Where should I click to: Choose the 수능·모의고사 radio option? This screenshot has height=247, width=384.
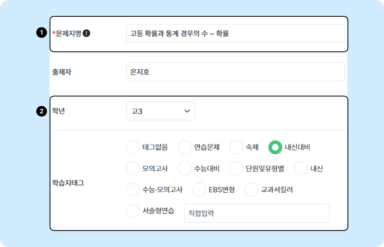click(133, 190)
